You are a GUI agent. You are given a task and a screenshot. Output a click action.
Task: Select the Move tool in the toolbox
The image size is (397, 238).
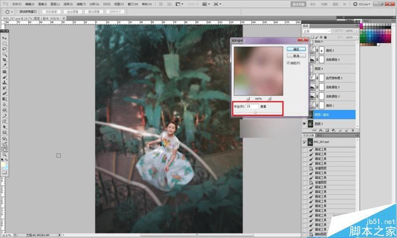(4, 38)
